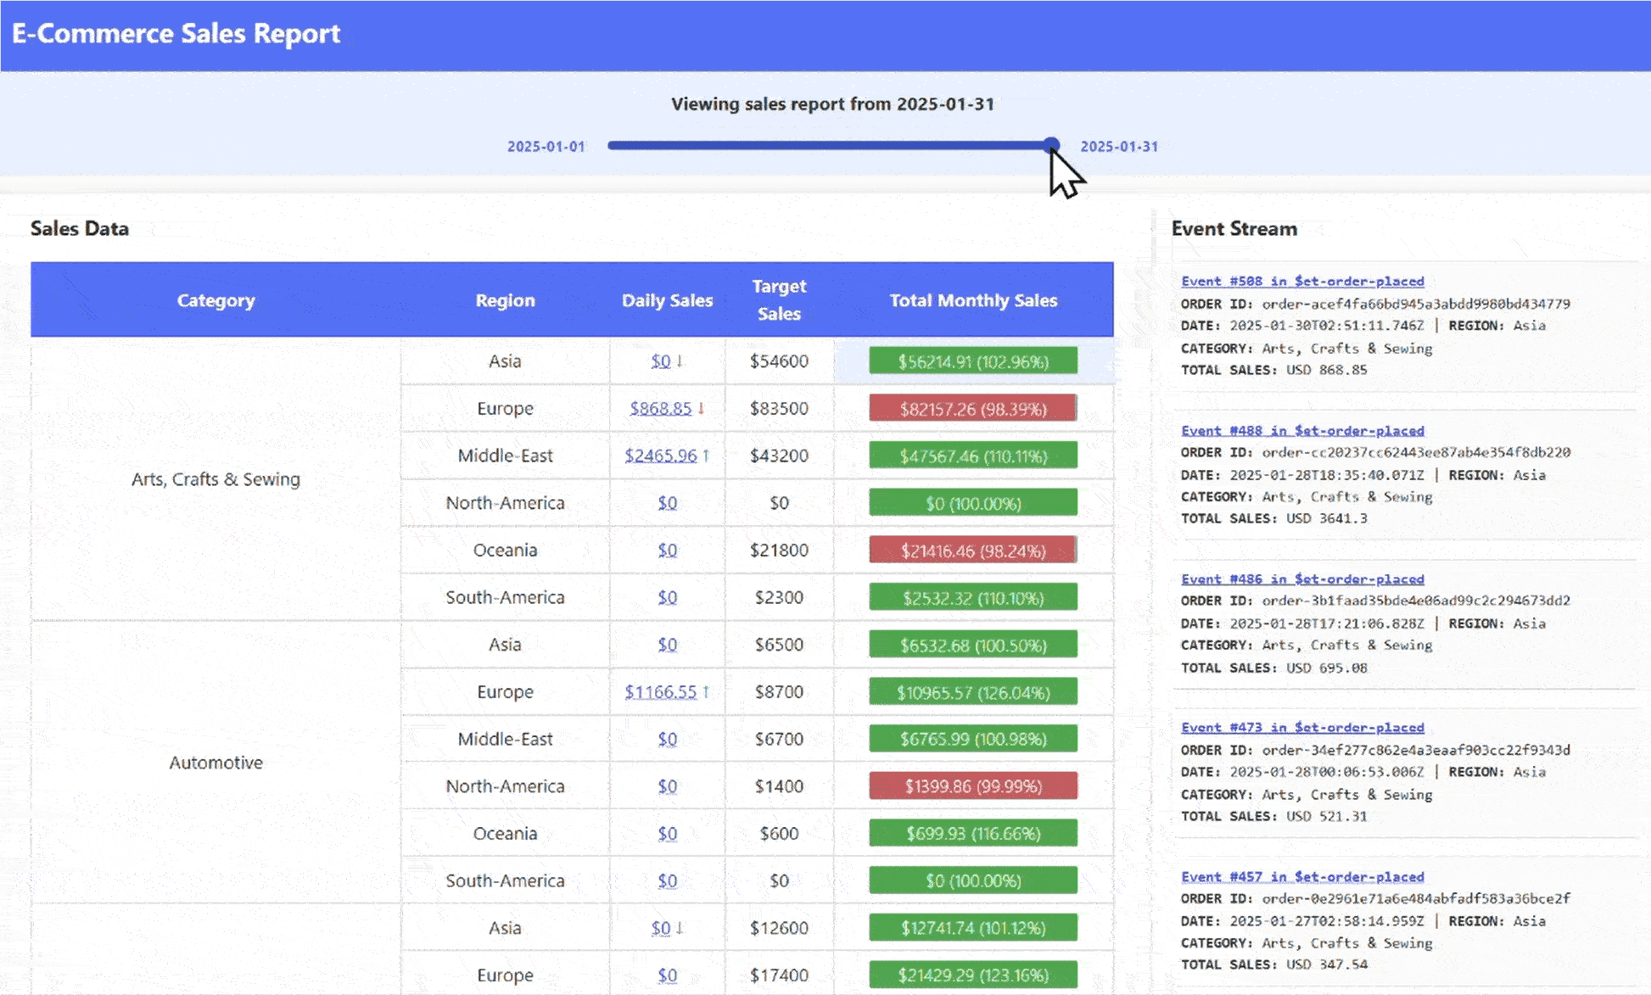The height and width of the screenshot is (995, 1651).
Task: Click the $868.85 daily sales link
Action: (660, 409)
